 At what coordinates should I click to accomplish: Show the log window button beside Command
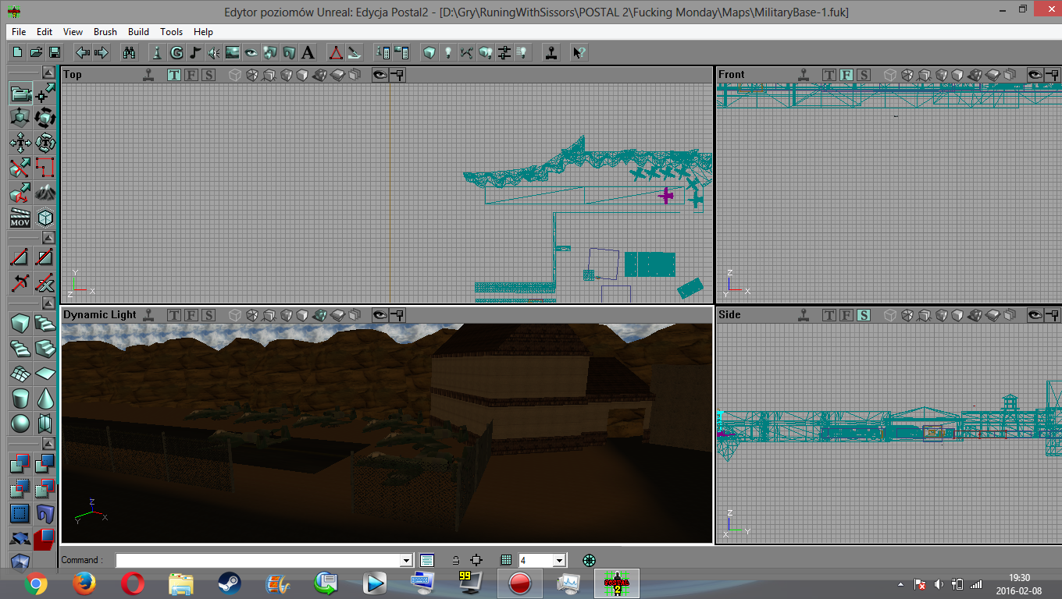point(426,560)
